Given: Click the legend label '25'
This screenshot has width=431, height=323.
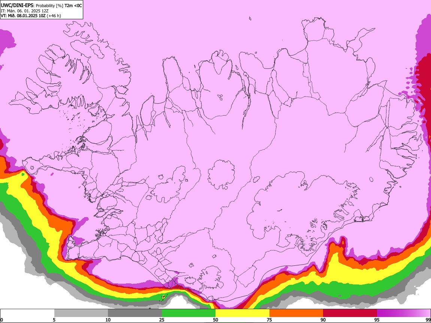Looking at the screenshot, I should click(162, 320).
